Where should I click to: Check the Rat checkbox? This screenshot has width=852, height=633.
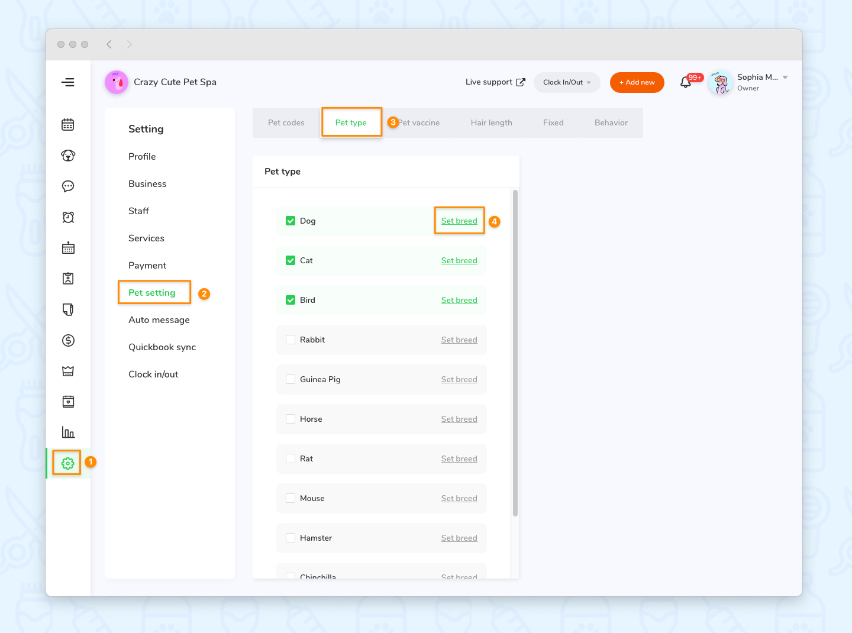coord(291,458)
